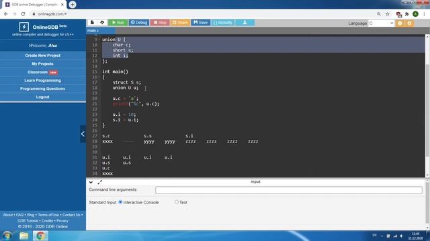This screenshot has width=430, height=241.
Task: Bookmark the page with the star icon
Action: (388, 14)
